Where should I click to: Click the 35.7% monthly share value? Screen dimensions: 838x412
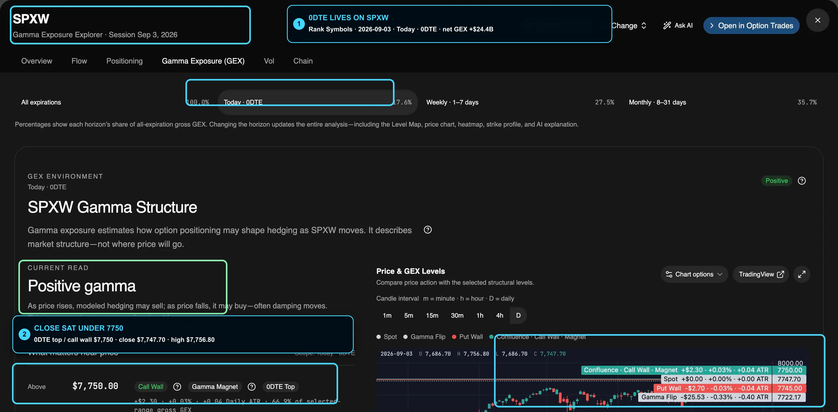coord(807,102)
